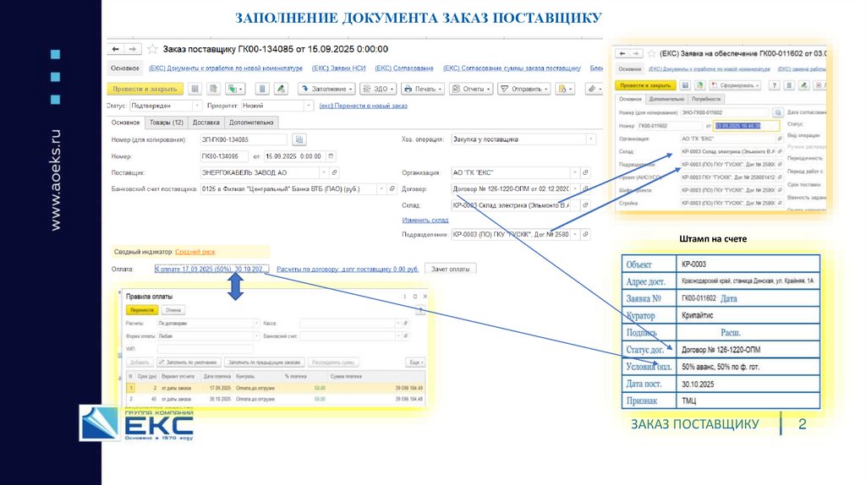Screen dimensions: 866x485
Task: Open Организация АО ГК ЕКС record icon
Action: [585, 172]
